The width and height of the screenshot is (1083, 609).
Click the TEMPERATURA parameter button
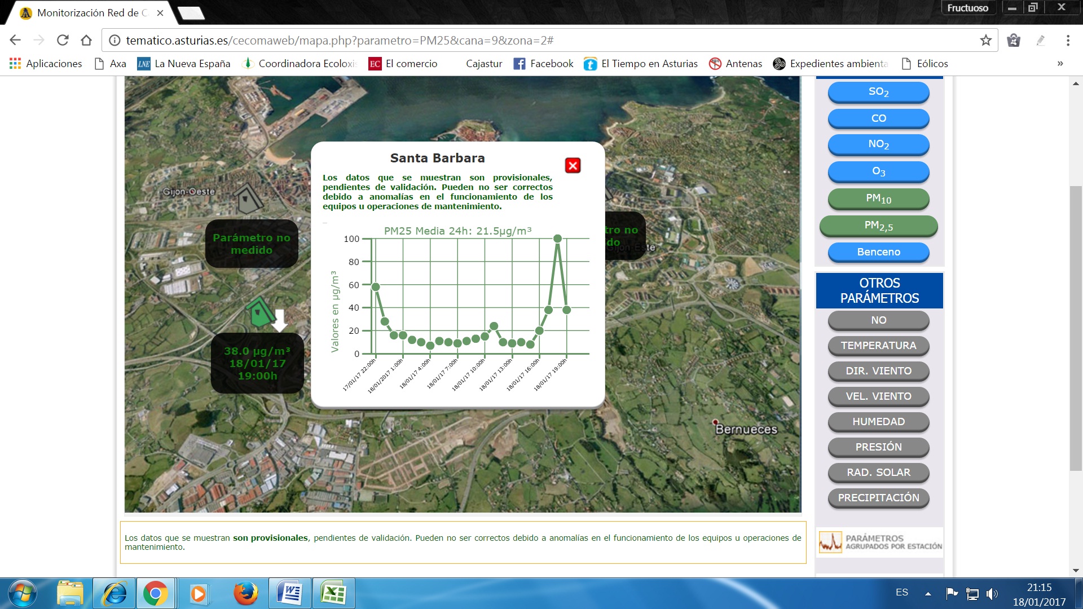878,346
